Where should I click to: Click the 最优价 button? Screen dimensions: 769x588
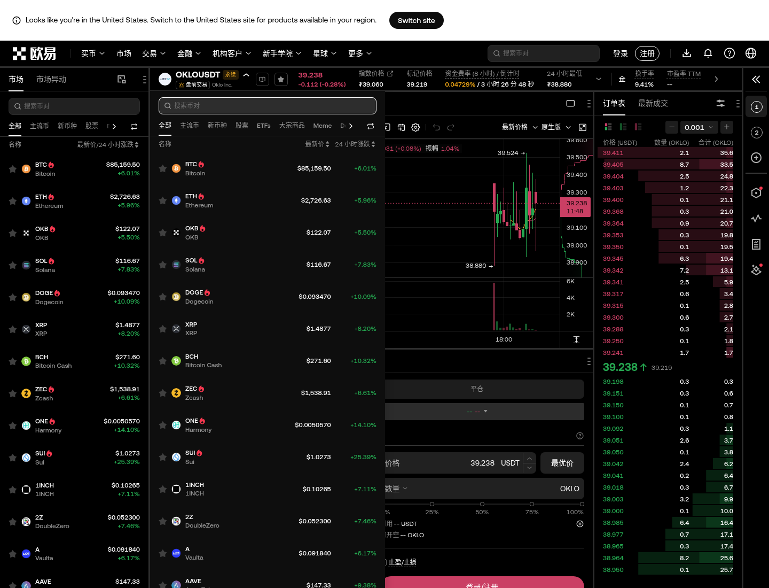coord(562,463)
